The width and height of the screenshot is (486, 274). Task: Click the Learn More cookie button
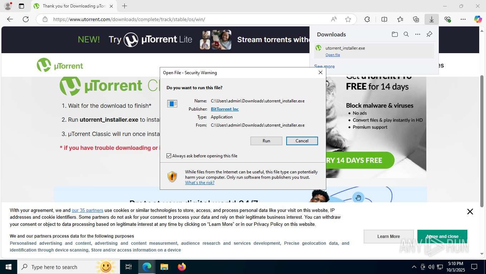[388, 237]
